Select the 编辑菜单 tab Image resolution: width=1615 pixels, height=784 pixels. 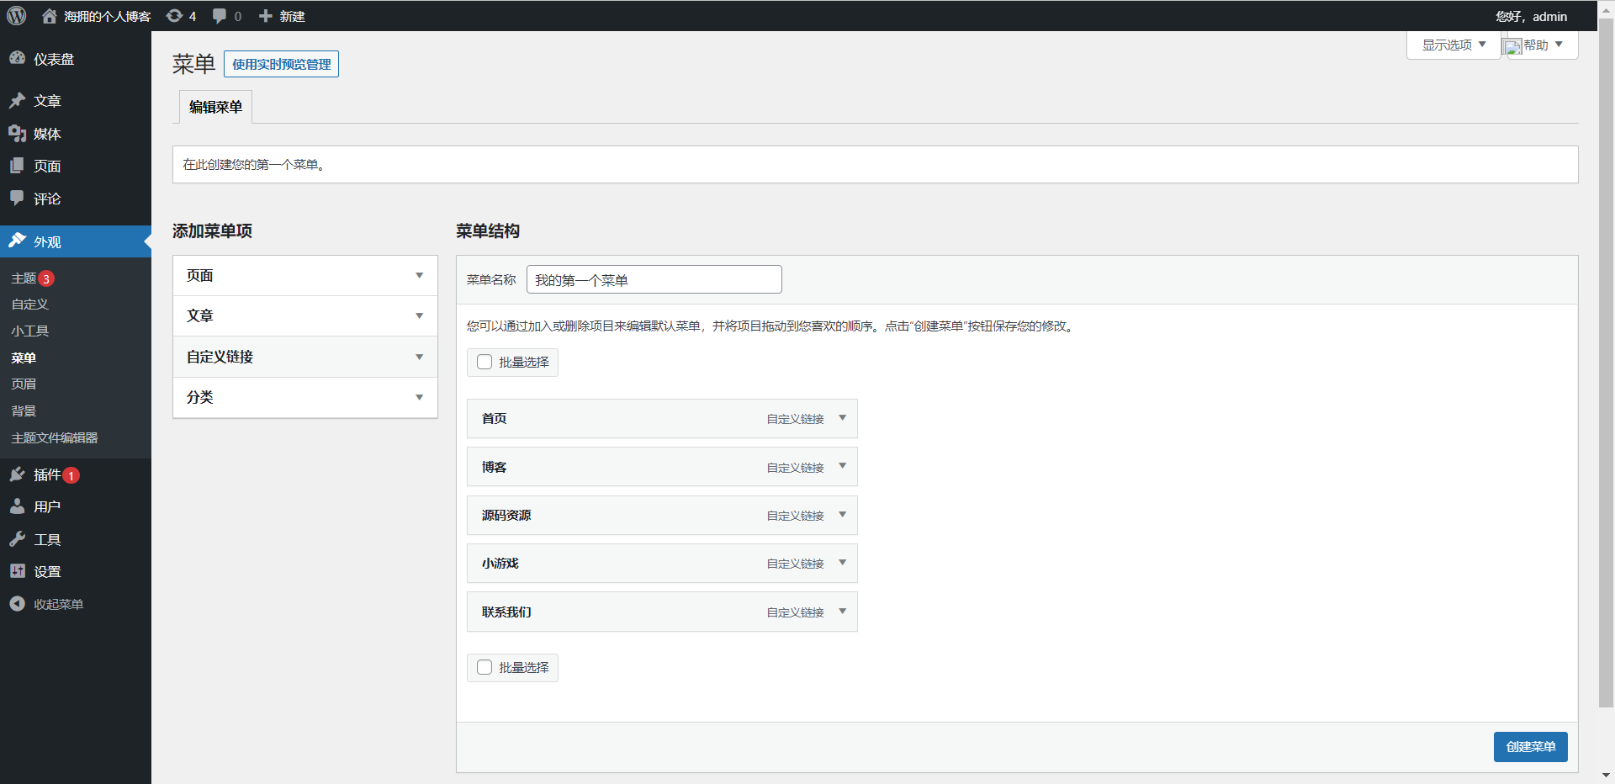pyautogui.click(x=215, y=107)
